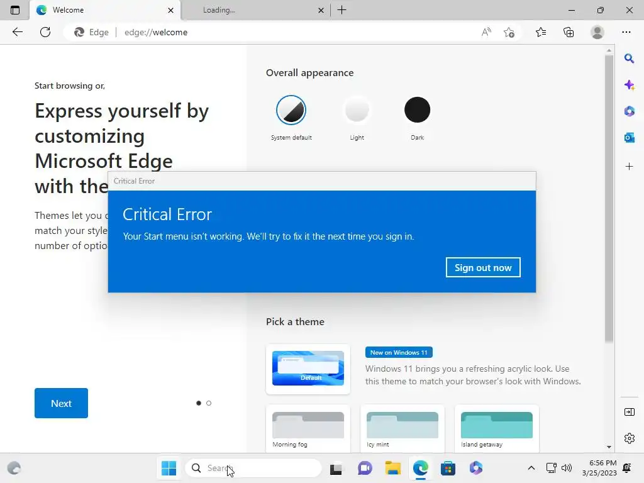Click Sign out now button
The width and height of the screenshot is (644, 483).
tap(483, 267)
